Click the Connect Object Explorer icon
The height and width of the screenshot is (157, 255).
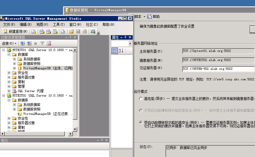click(23, 43)
